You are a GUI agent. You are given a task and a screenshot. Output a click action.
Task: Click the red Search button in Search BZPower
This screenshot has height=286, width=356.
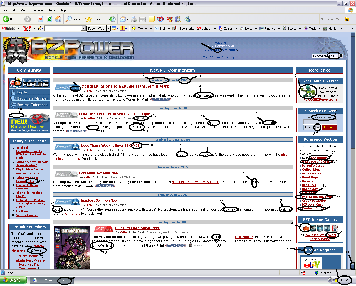(x=329, y=127)
